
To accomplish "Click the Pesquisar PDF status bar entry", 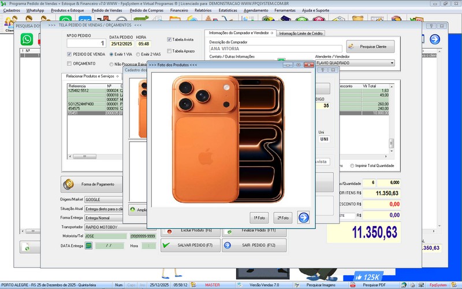I will pyautogui.click(x=374, y=285).
